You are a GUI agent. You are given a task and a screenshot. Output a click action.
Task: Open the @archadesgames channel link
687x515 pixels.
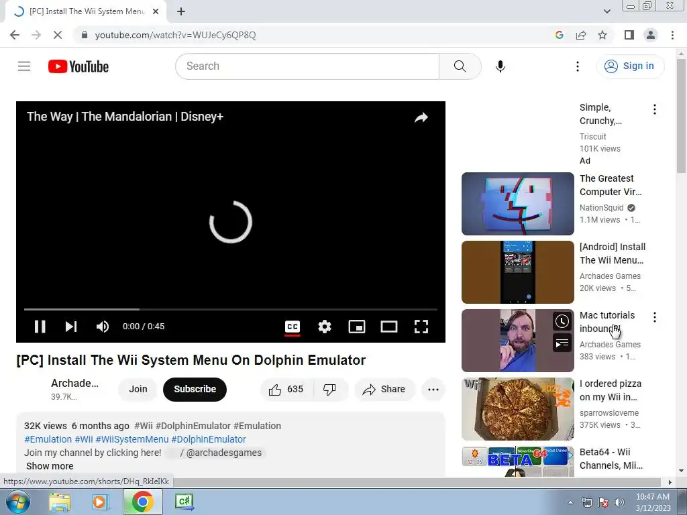point(224,453)
